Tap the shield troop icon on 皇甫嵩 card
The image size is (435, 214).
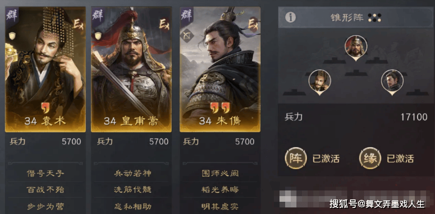click(98, 36)
